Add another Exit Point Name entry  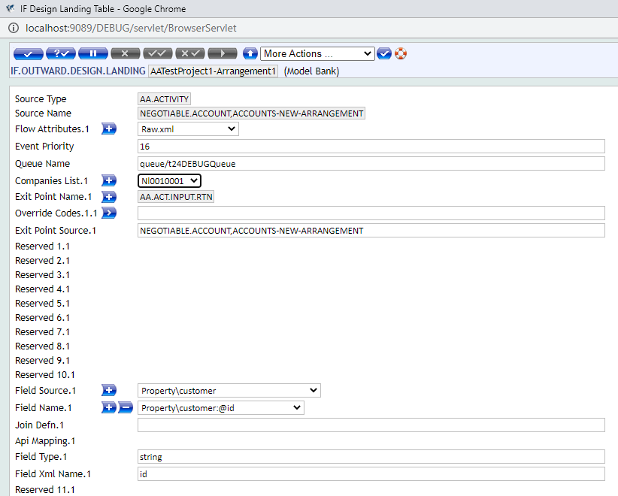(x=109, y=198)
